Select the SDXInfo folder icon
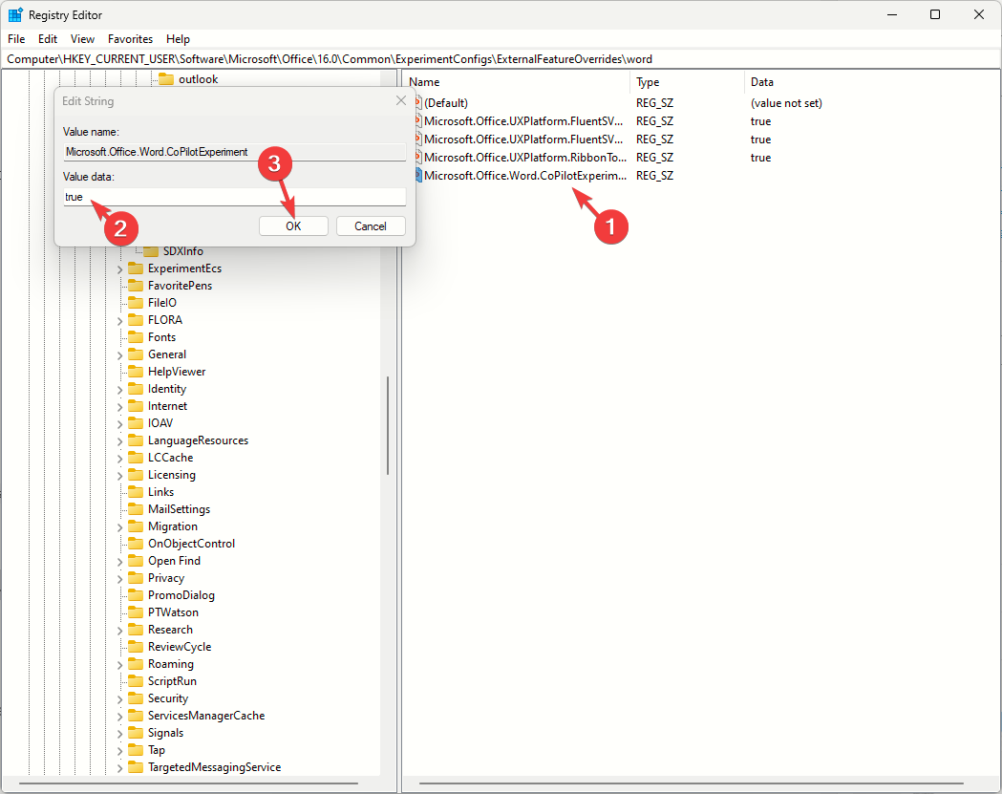This screenshot has width=1002, height=794. 151,251
